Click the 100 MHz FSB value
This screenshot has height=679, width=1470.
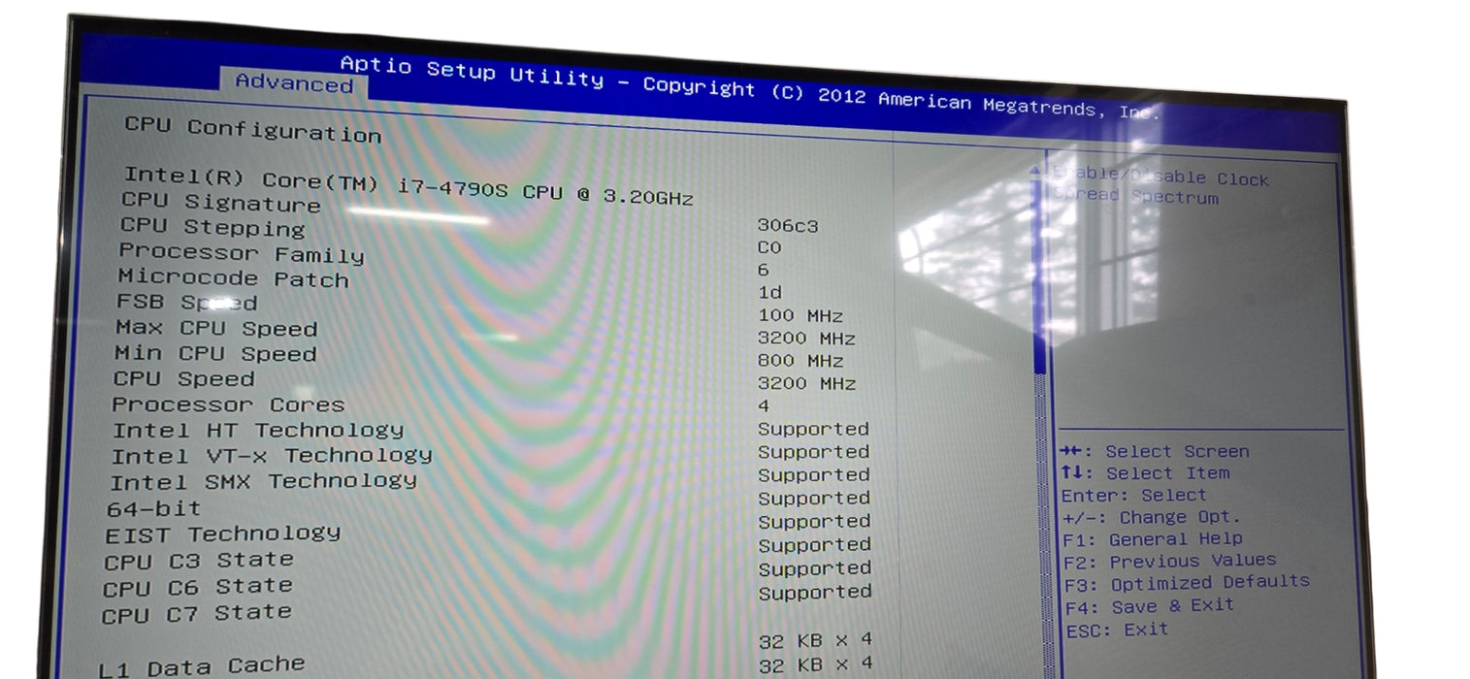(800, 315)
